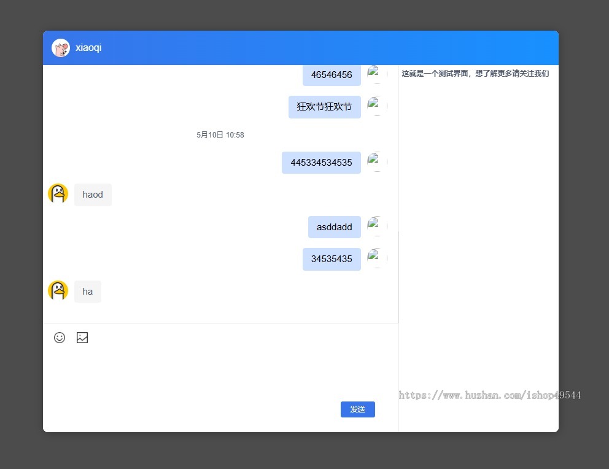This screenshot has height=469, width=609.
Task: Open the emoji picker smiley icon
Action: click(60, 338)
